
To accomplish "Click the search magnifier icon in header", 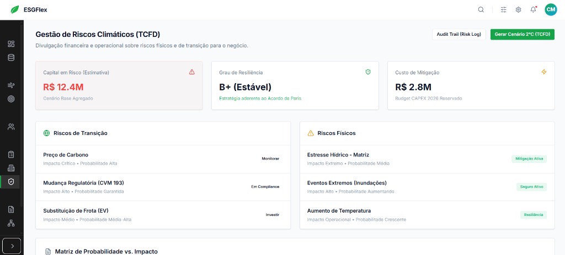I will tap(481, 9).
